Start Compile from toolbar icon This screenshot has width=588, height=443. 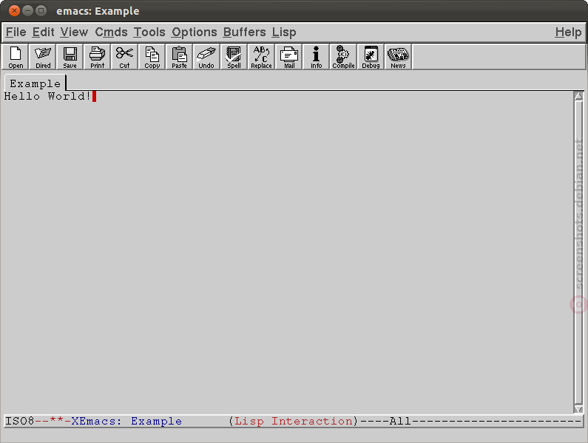click(x=343, y=57)
